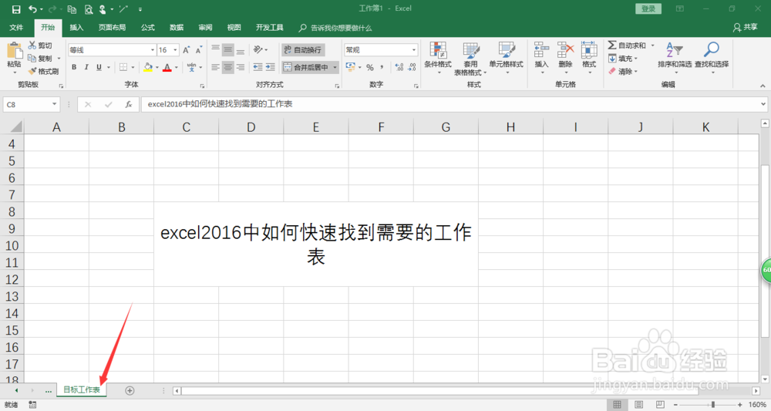Switch to the Formulas (公式) tab
Screen dimensions: 771x411
coord(147,28)
